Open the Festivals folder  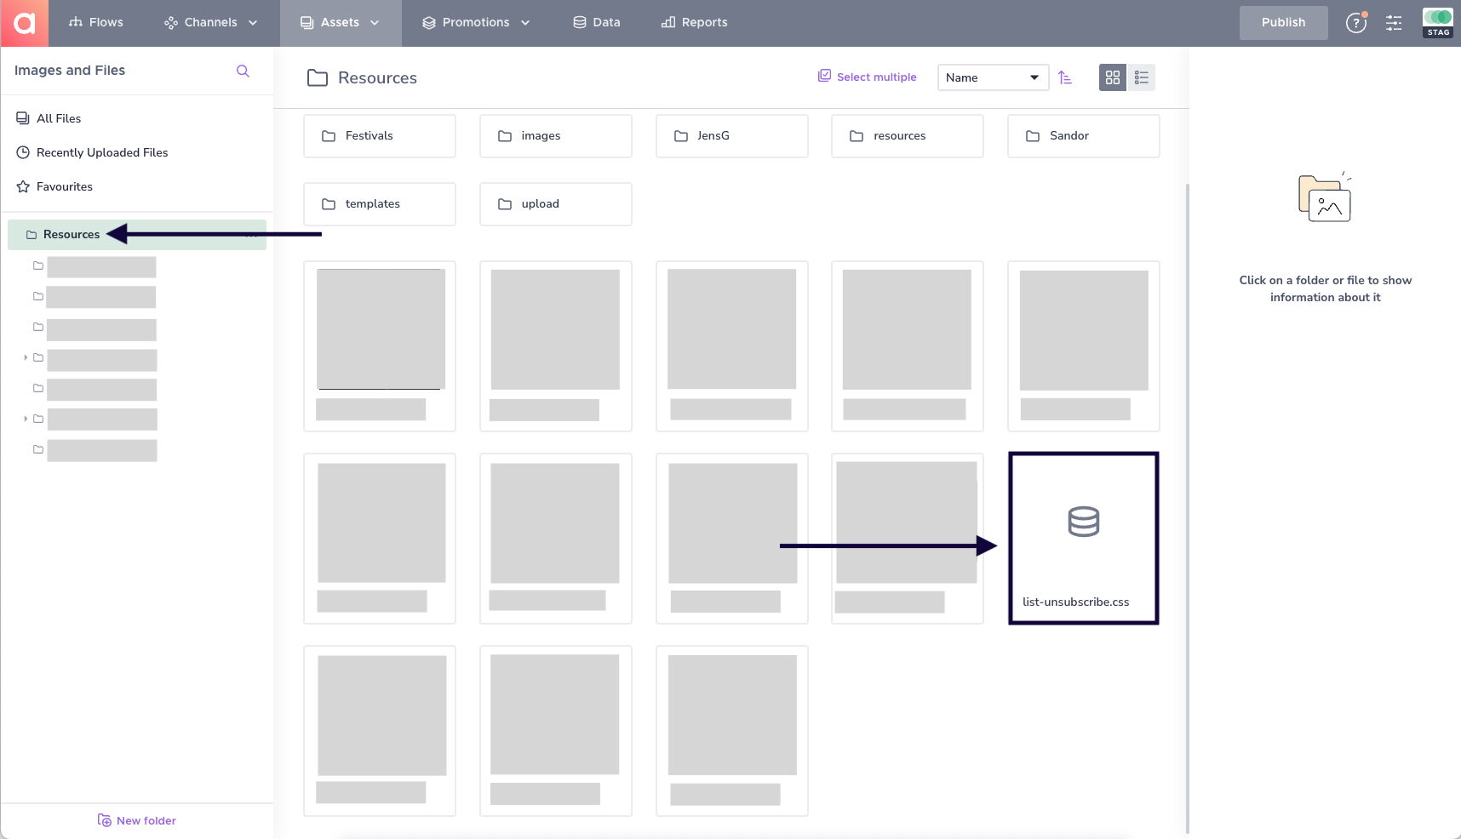coord(380,136)
